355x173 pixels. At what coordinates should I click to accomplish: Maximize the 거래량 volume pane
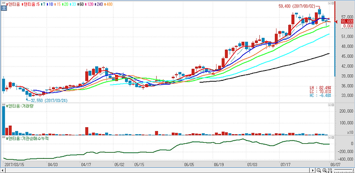333,105
